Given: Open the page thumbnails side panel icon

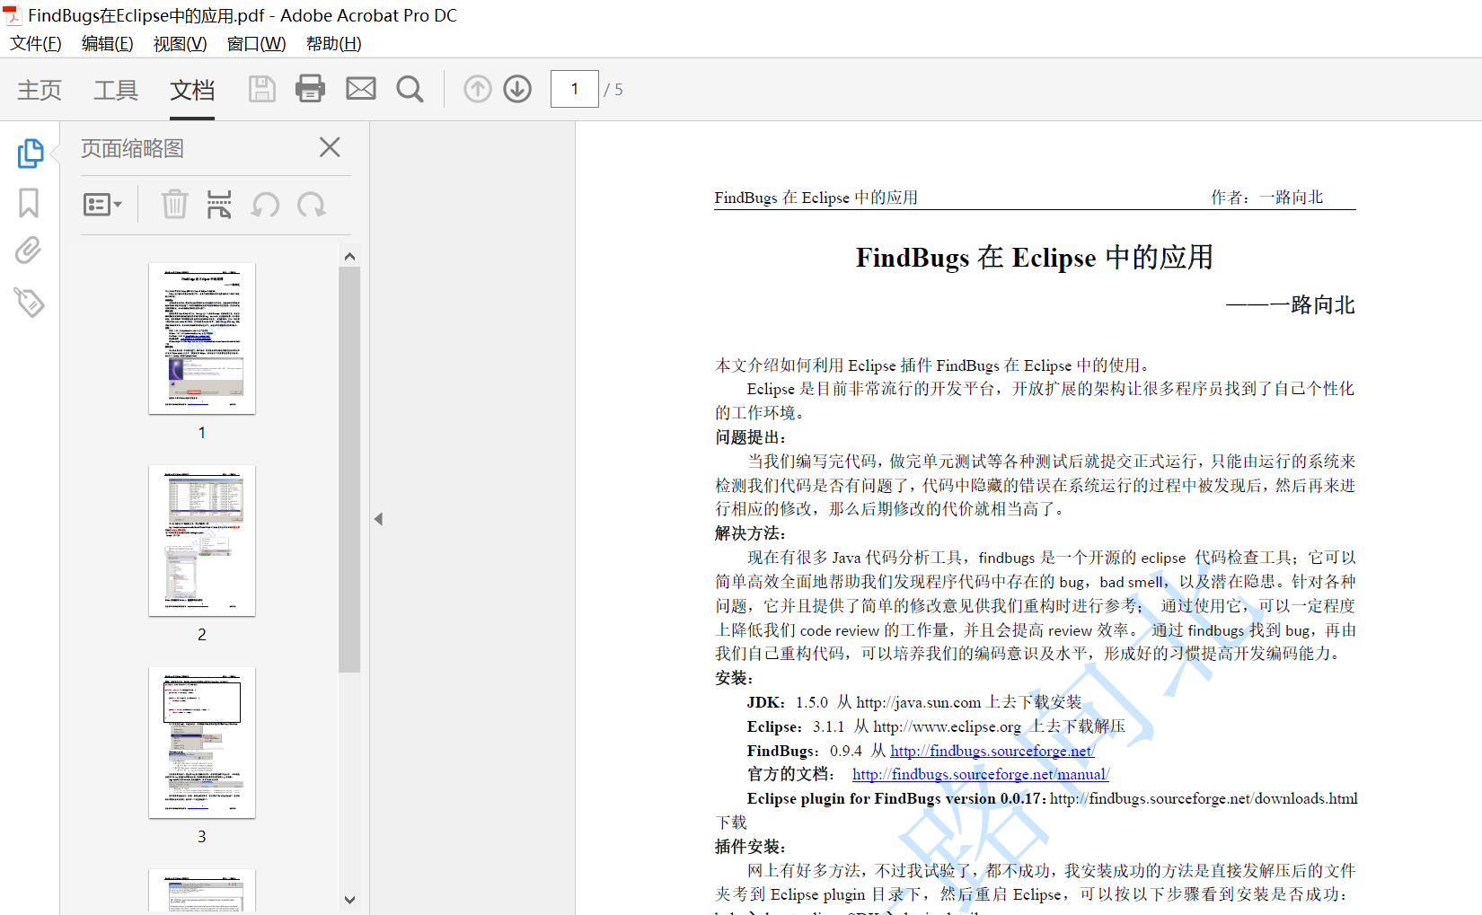Looking at the screenshot, I should tap(30, 153).
